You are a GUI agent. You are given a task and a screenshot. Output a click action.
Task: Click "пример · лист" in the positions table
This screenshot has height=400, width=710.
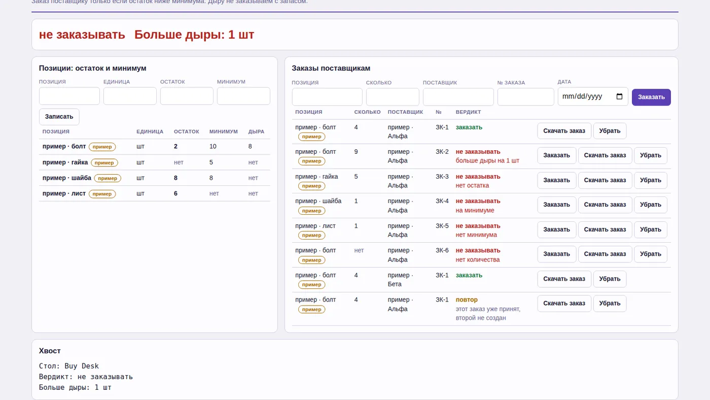64,193
